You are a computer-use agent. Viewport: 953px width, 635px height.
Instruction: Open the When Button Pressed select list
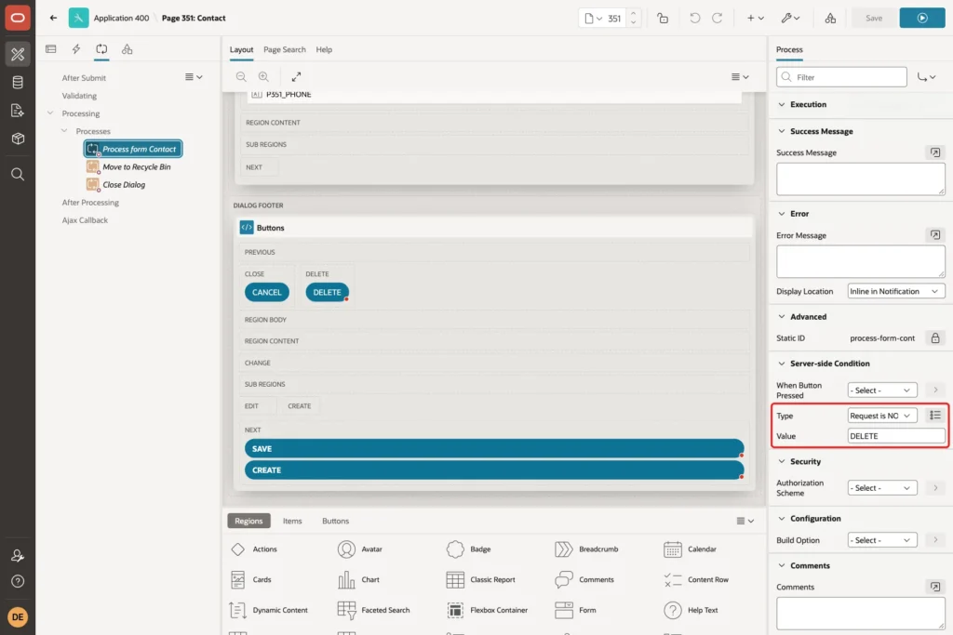pyautogui.click(x=882, y=390)
